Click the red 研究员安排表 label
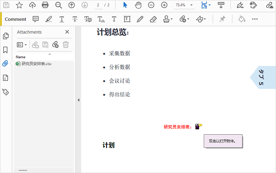 pos(178,127)
